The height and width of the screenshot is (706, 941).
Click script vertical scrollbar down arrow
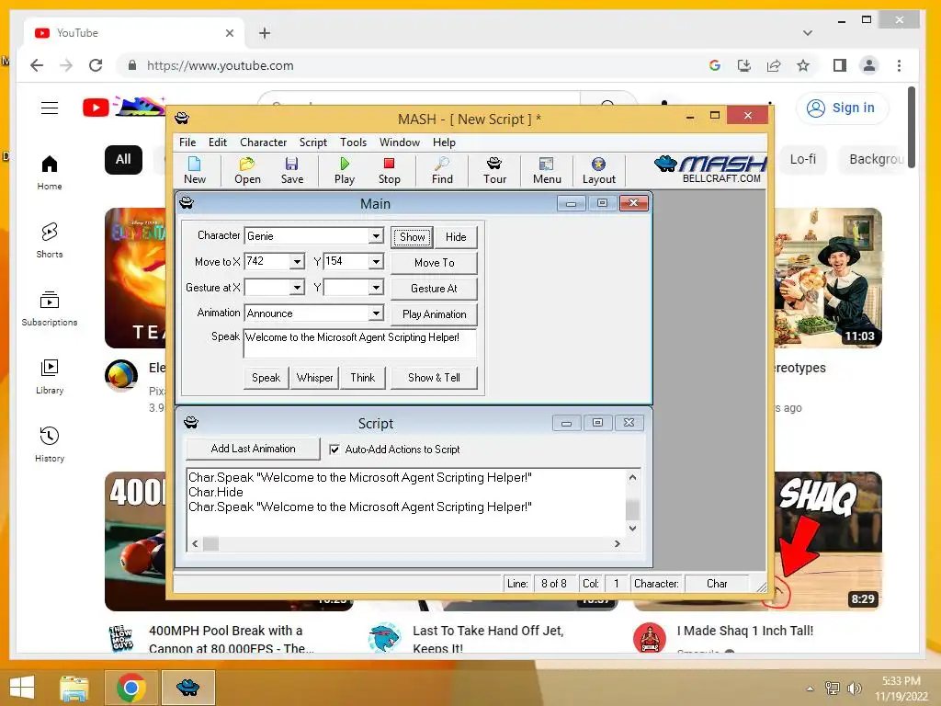click(632, 529)
